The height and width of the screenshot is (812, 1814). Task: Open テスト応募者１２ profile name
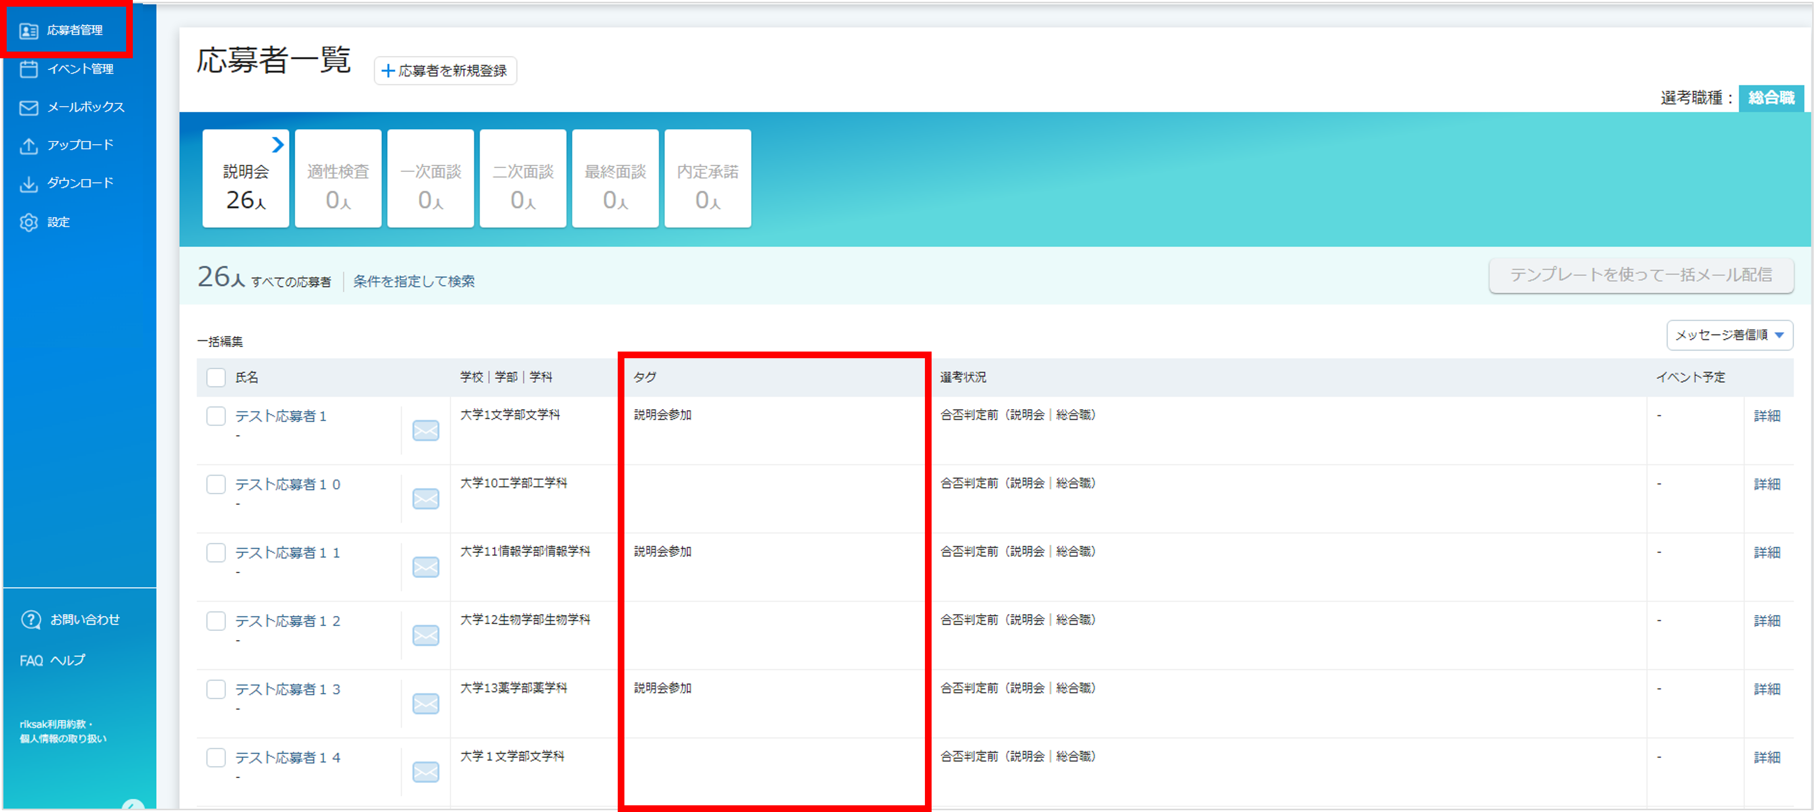(288, 621)
